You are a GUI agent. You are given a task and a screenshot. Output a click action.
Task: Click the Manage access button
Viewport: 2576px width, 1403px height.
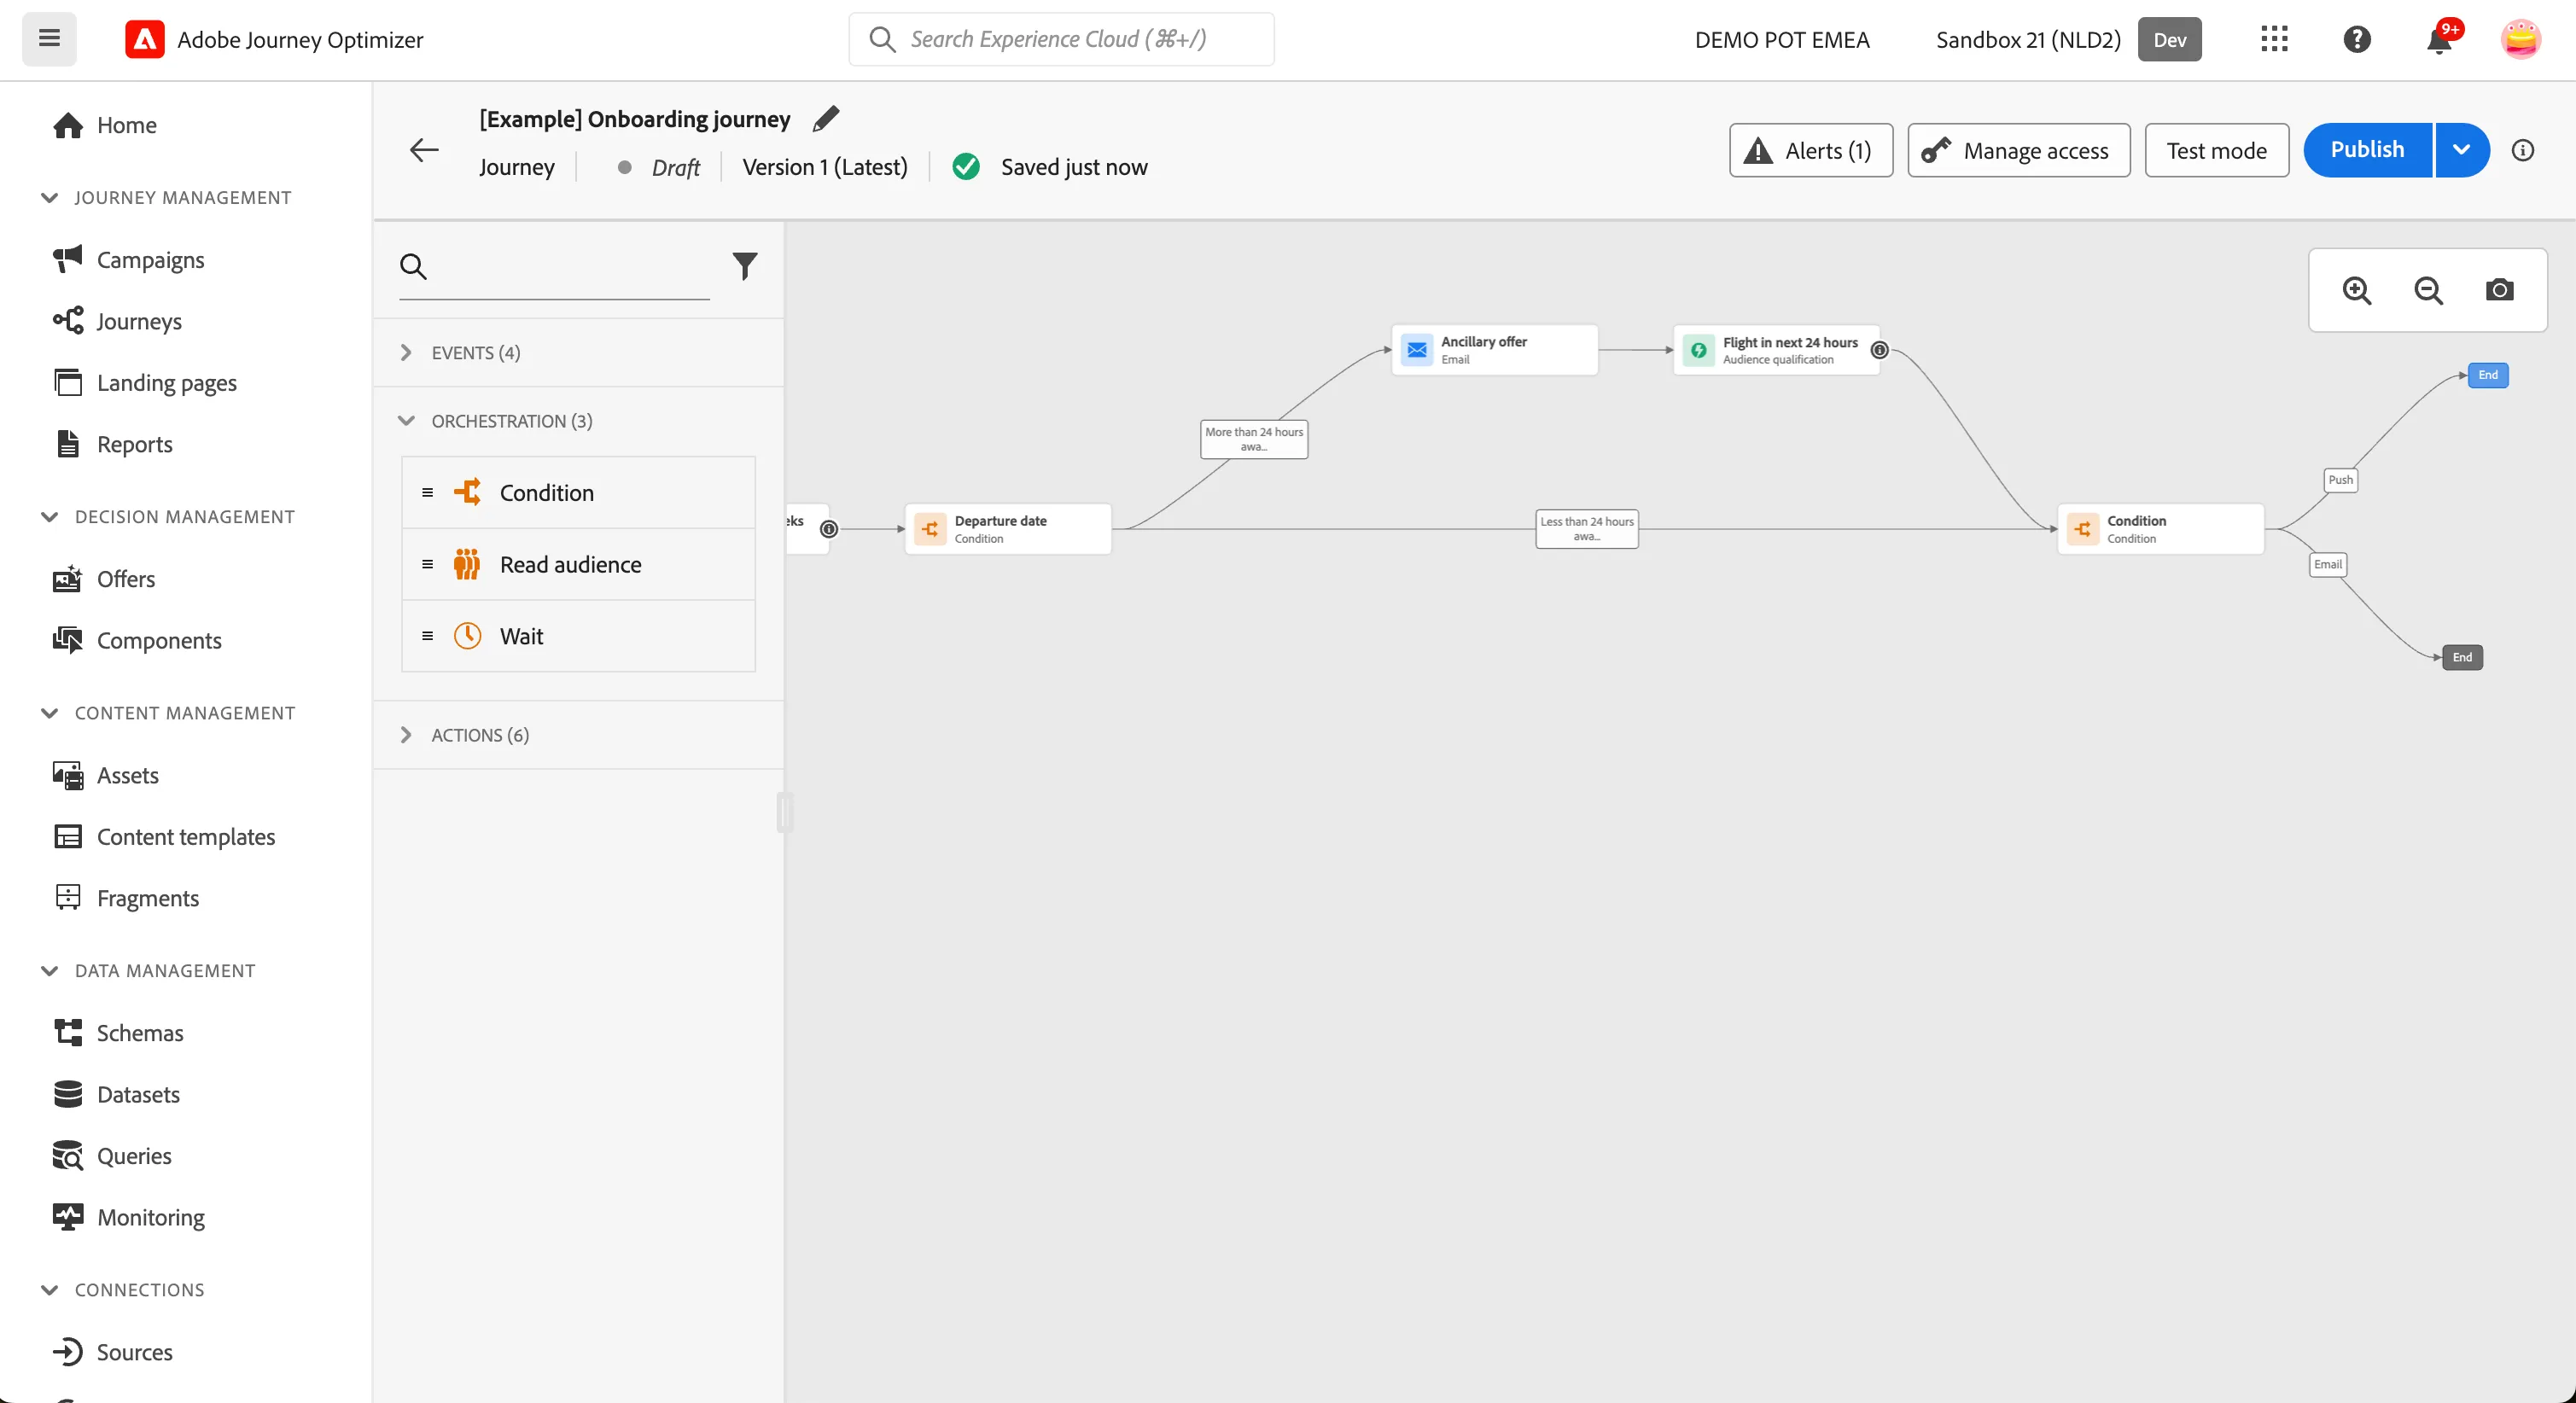coord(2018,150)
